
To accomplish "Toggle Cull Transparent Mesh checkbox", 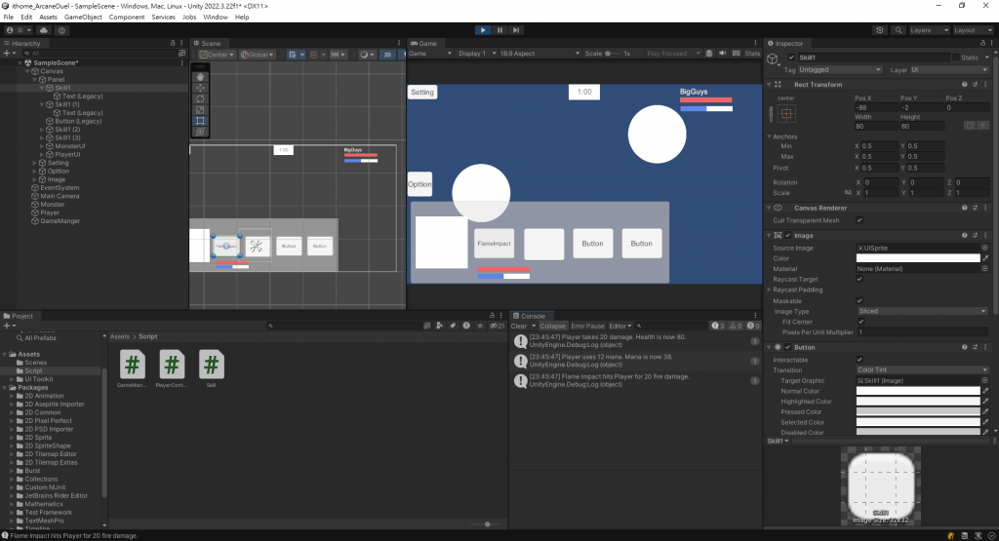I will pyautogui.click(x=859, y=220).
